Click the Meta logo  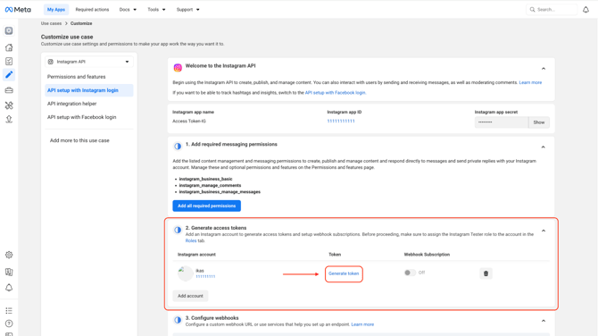[18, 10]
